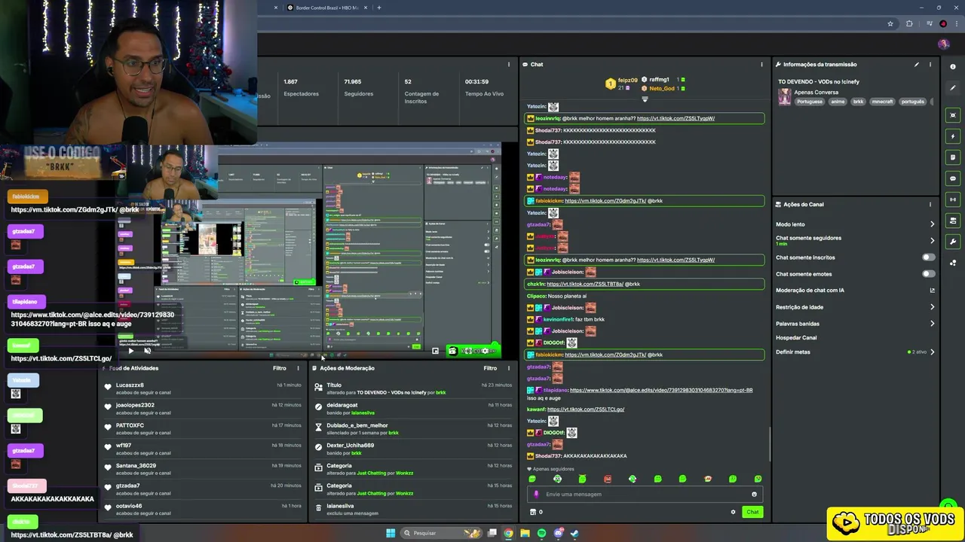This screenshot has width=965, height=542.
Task: Click the capture frame quick action icon
Action: [953, 115]
